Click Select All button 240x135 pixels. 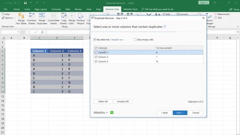[103, 102]
